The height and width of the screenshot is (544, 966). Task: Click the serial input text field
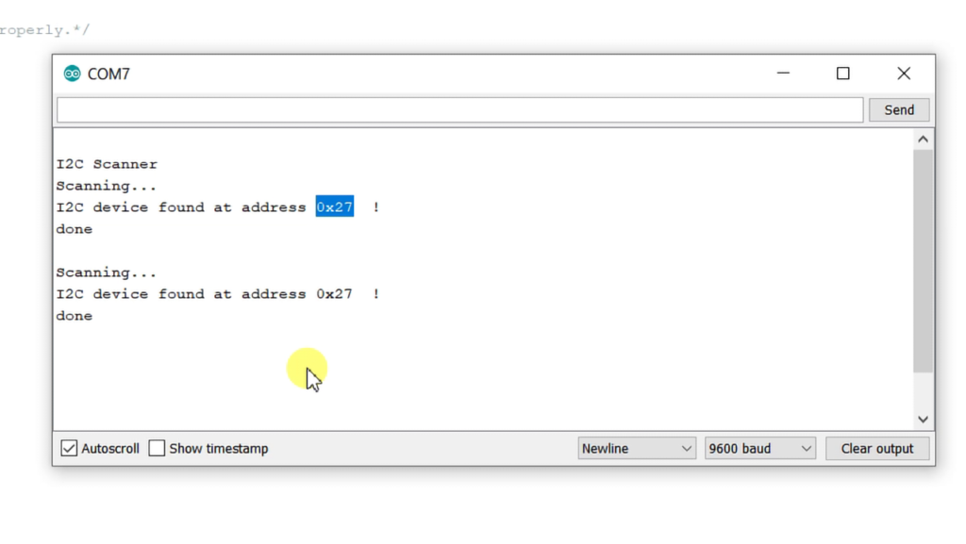[x=460, y=110]
